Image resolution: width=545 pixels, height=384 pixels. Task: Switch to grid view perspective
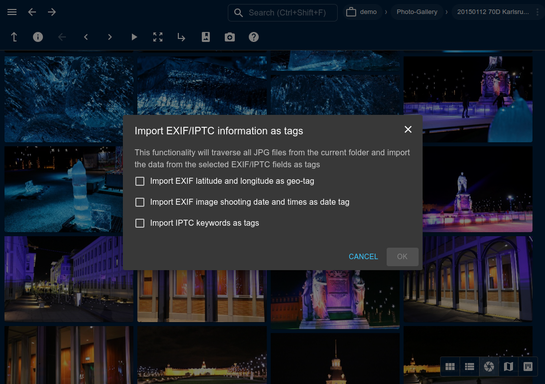pyautogui.click(x=450, y=367)
